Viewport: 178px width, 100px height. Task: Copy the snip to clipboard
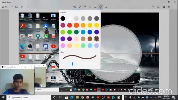pos(164,7)
